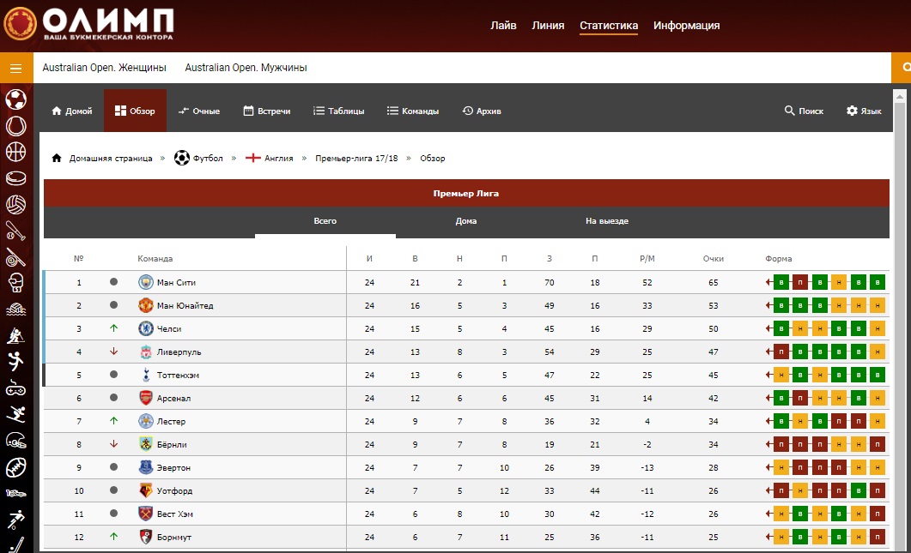Screen dimensions: 911x553
Task: Click Премьер-лига 17/18 breadcrumb link
Action: click(x=356, y=159)
